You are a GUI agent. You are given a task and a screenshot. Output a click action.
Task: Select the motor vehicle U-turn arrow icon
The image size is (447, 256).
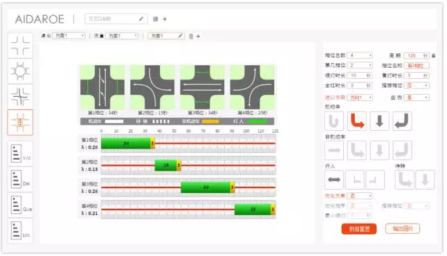(x=334, y=121)
